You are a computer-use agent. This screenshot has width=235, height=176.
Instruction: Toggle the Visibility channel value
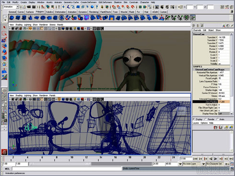point(224,64)
